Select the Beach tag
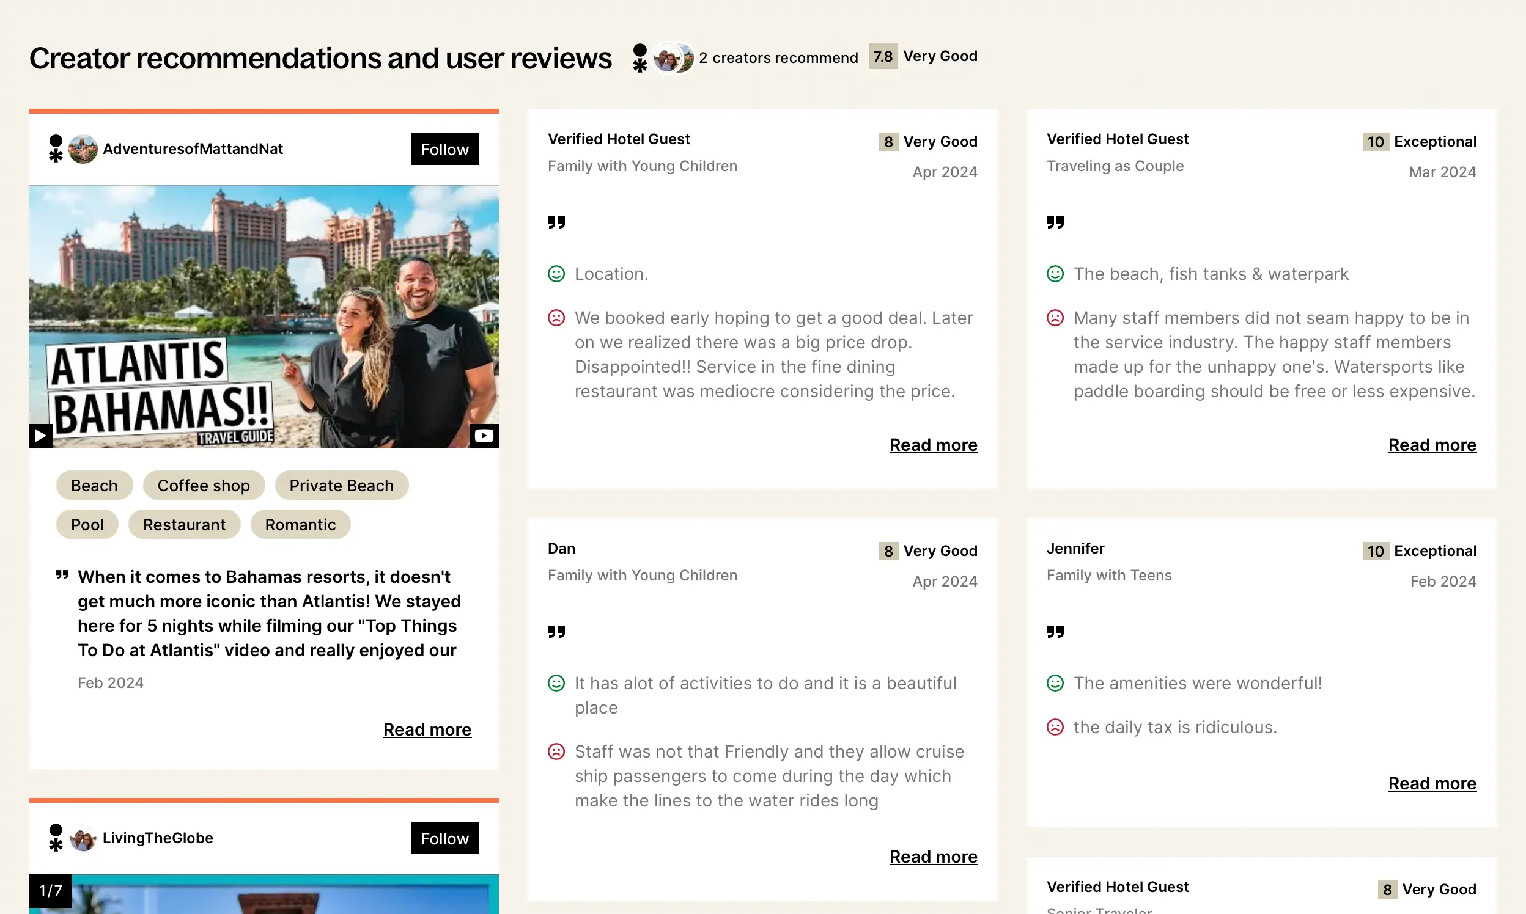Image resolution: width=1526 pixels, height=914 pixels. 94,485
